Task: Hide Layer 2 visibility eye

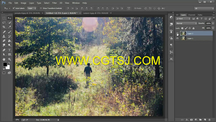Action: (177, 33)
